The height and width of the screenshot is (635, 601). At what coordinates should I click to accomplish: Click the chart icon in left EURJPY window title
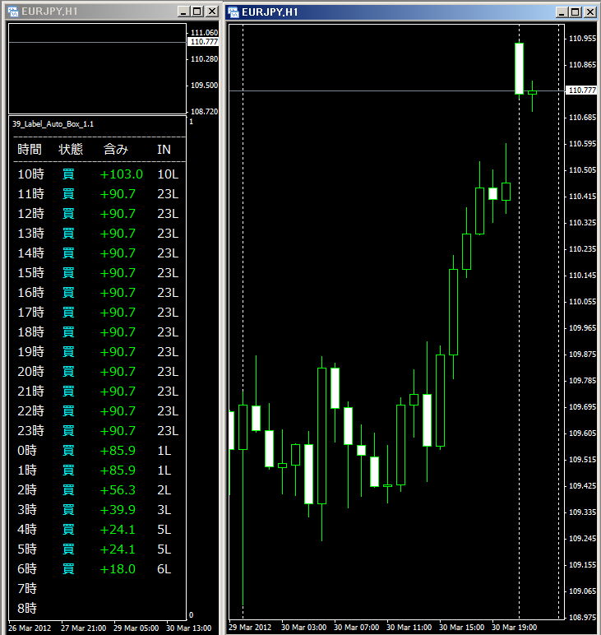click(13, 12)
